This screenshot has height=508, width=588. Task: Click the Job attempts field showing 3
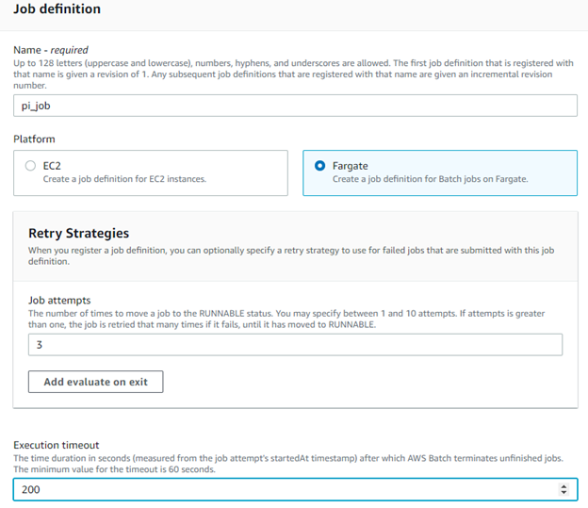(x=294, y=344)
